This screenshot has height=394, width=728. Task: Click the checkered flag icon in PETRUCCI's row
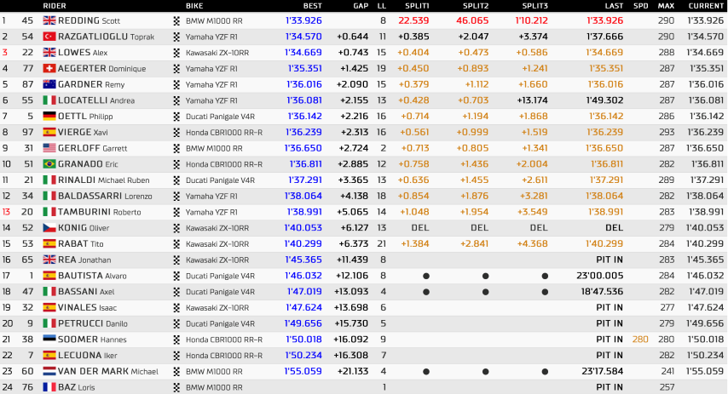(176, 323)
